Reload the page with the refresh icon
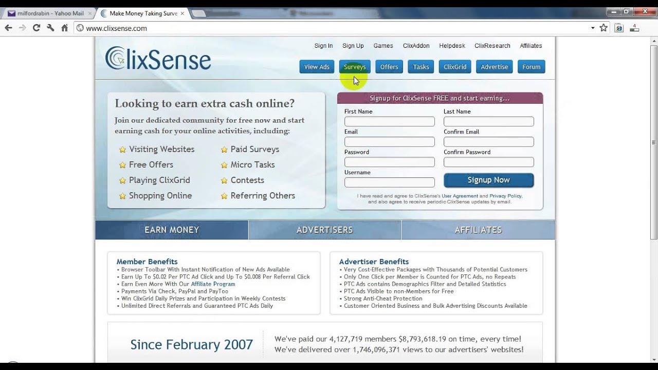 pyautogui.click(x=36, y=28)
